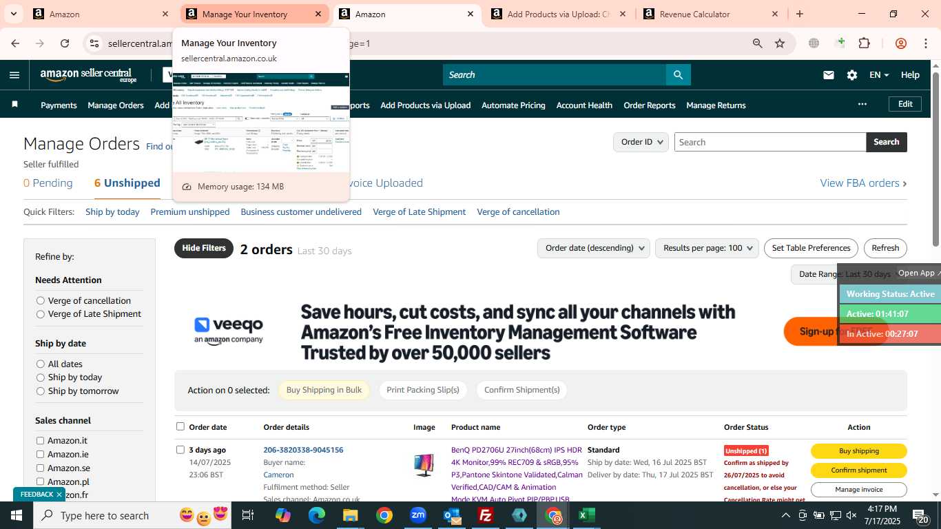The image size is (941, 529).
Task: Open the hamburger navigation menu
Action: (14, 75)
